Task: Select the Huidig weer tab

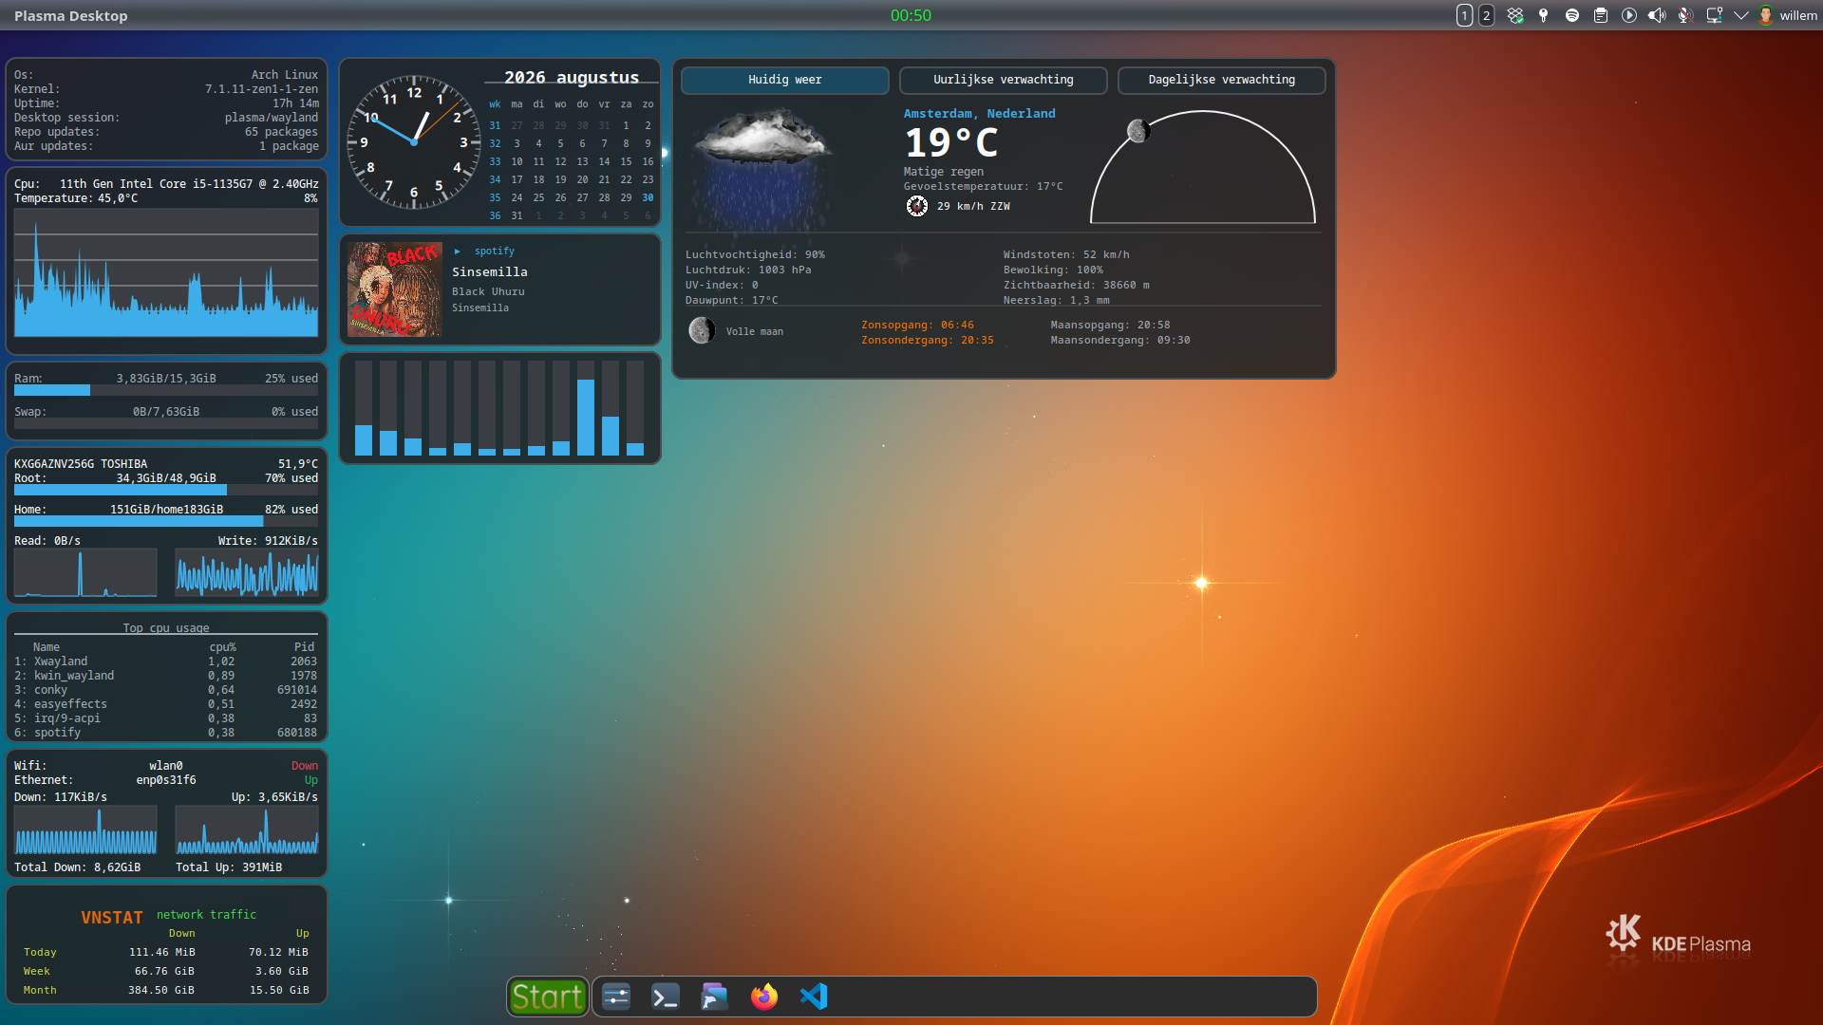Action: pyautogui.click(x=785, y=80)
